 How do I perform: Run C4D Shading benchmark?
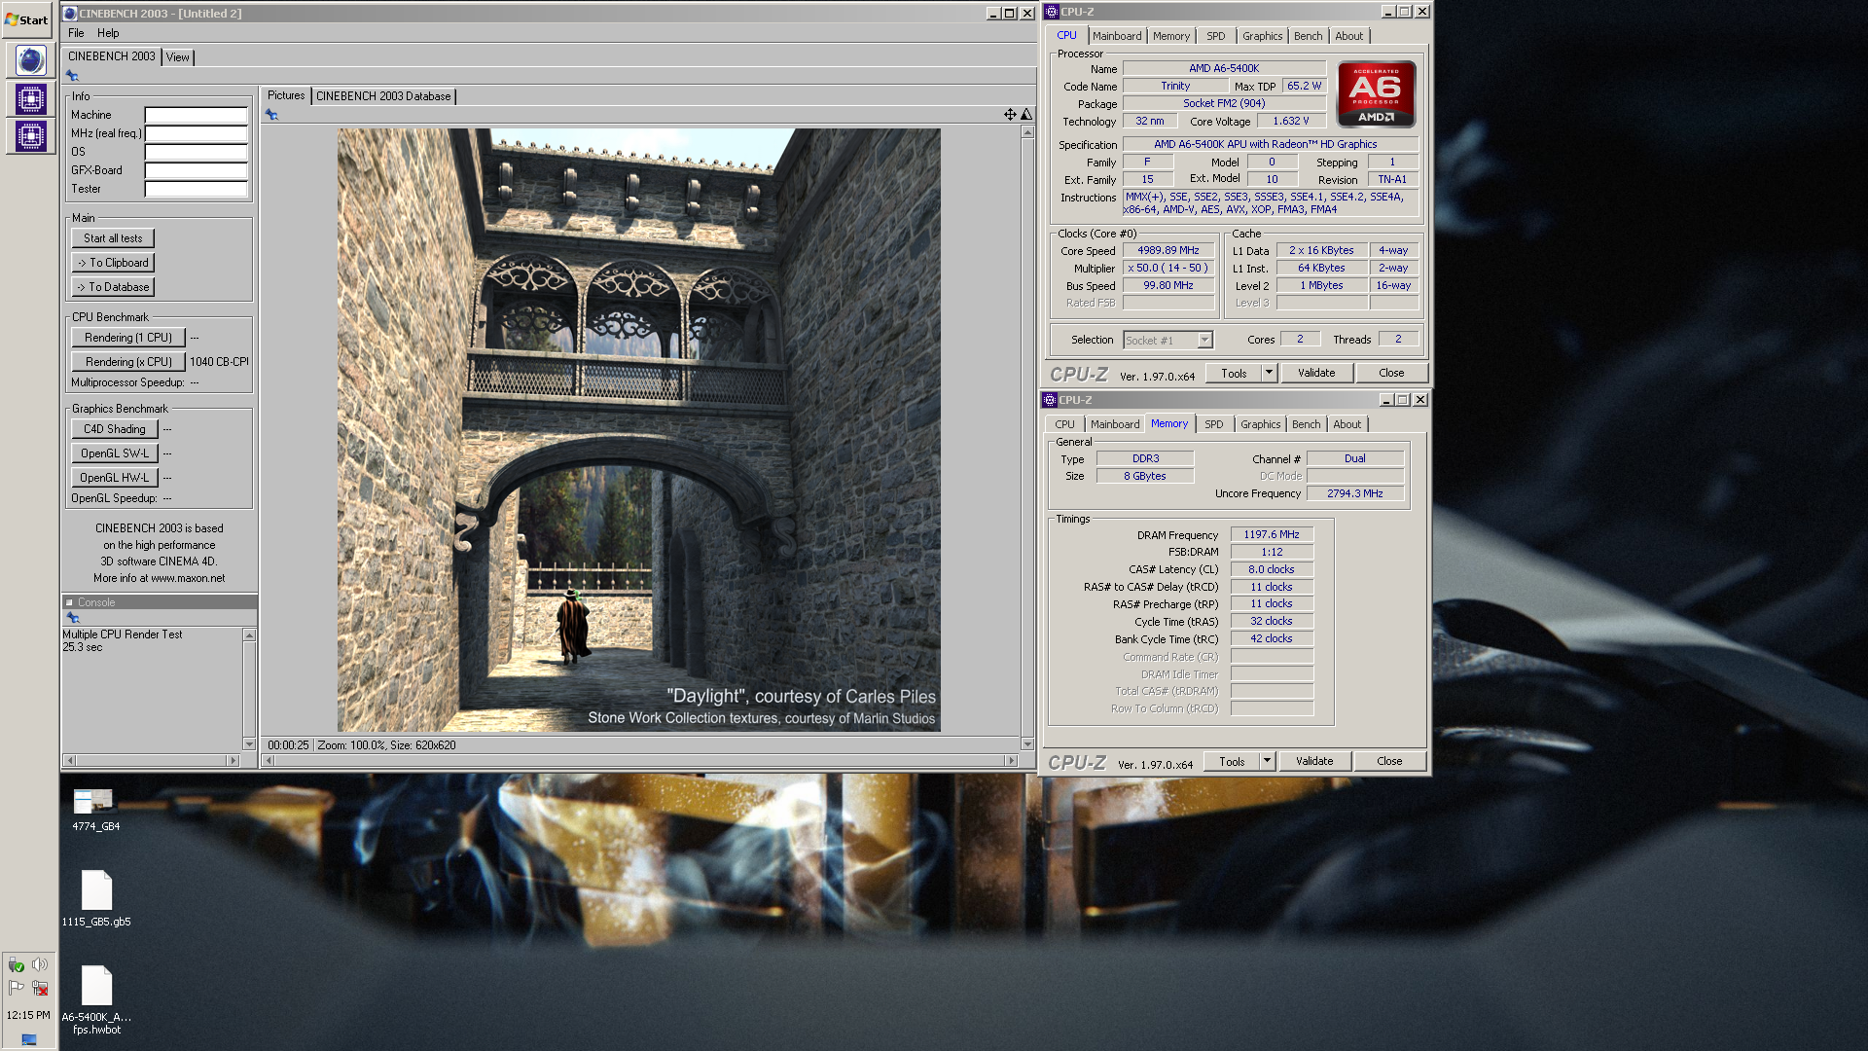click(115, 429)
